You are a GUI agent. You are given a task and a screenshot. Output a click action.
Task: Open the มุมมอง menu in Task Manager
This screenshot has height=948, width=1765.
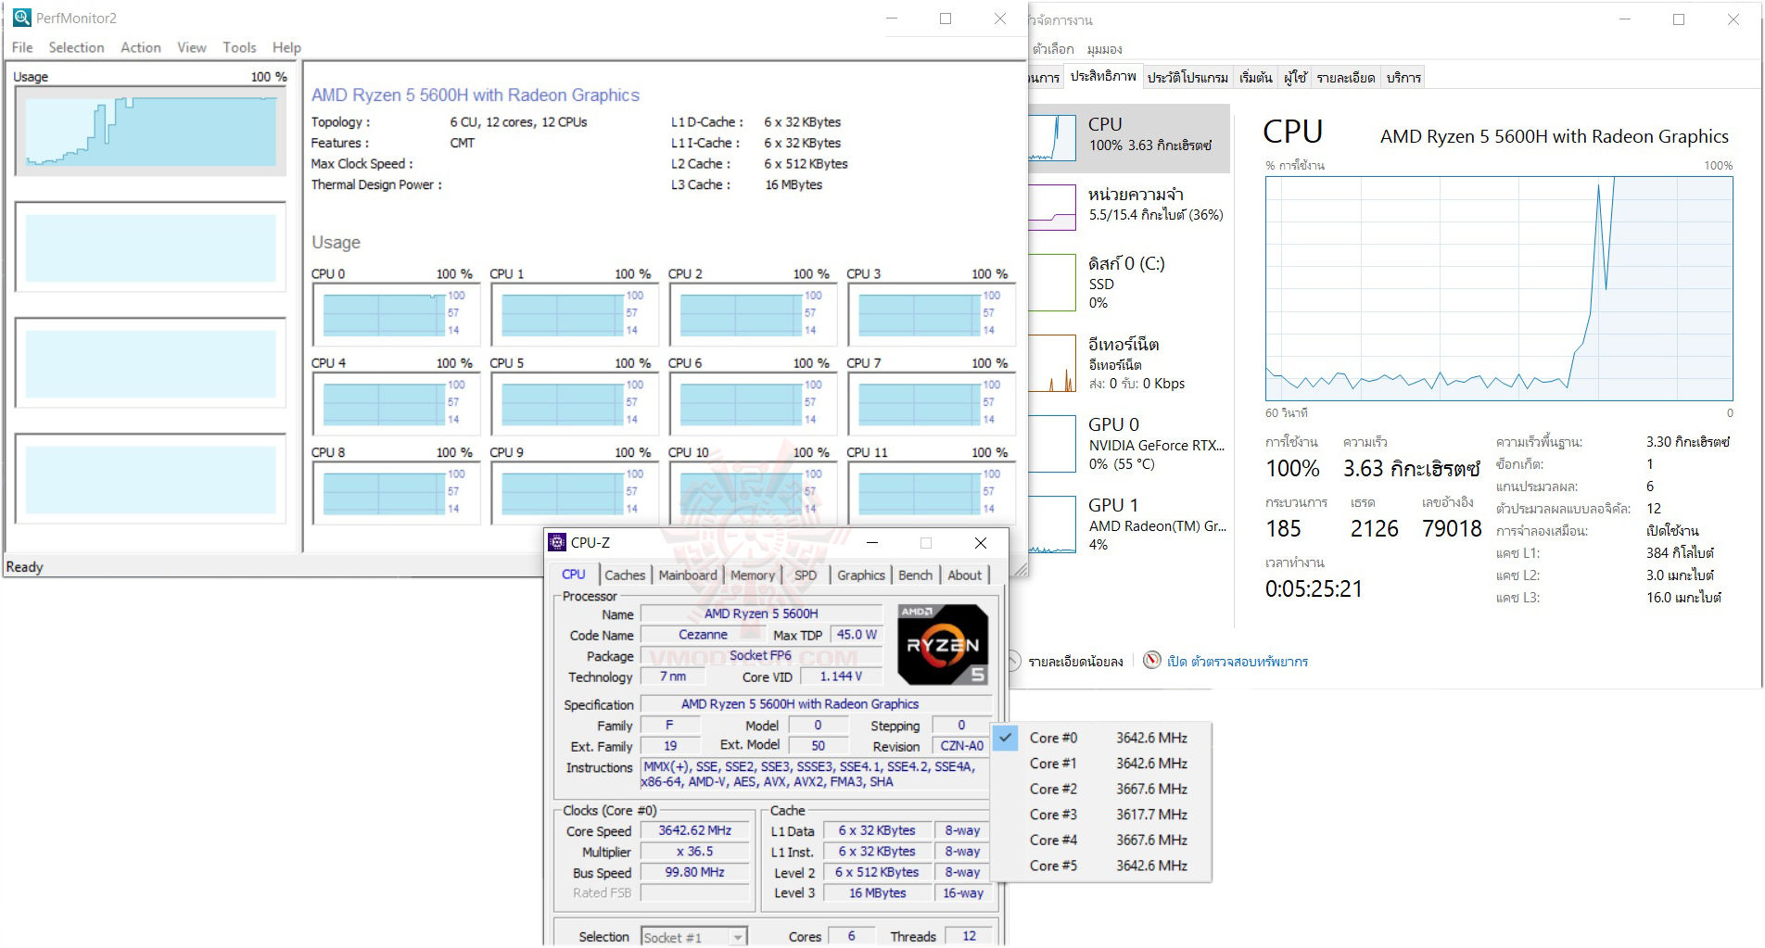pos(1105,49)
